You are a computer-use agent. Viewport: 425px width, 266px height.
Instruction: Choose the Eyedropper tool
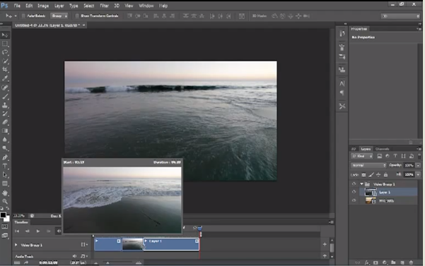coord(5,78)
